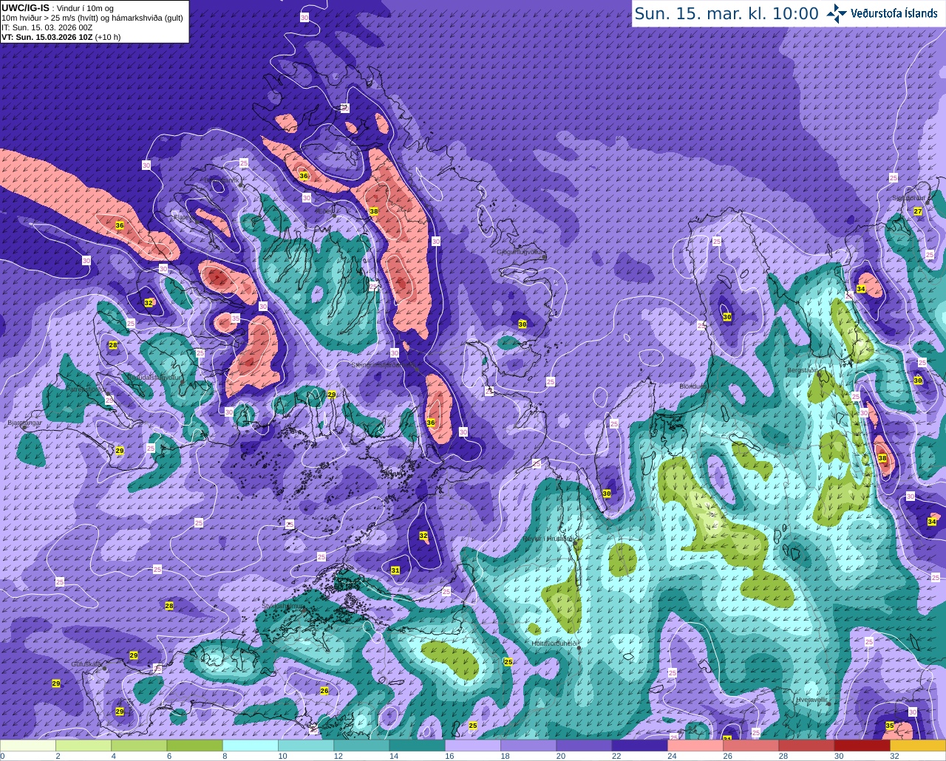Pick the purple 18–20 legend swatch
Viewport: 946px width, 761px height.
tap(528, 745)
